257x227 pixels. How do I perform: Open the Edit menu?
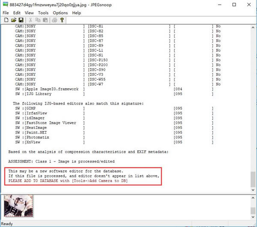pyautogui.click(x=18, y=13)
